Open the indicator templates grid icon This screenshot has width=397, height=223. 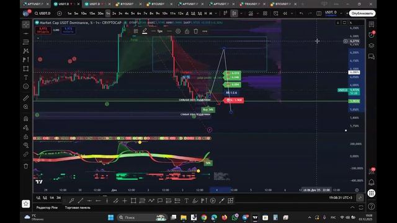(265, 13)
